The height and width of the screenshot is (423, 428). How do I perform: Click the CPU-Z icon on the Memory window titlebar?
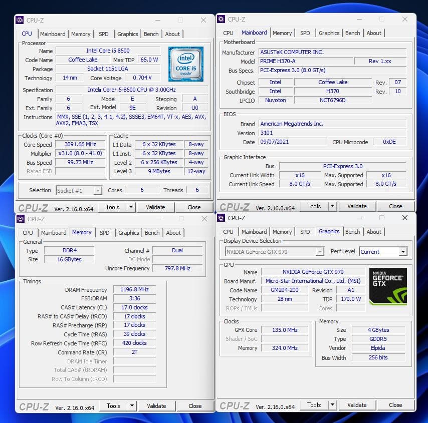20,219
